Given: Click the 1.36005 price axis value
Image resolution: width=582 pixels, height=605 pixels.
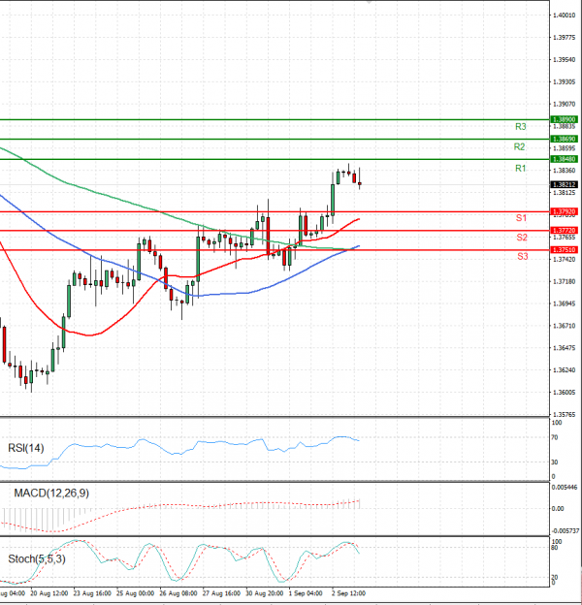Looking at the screenshot, I should 564,393.
